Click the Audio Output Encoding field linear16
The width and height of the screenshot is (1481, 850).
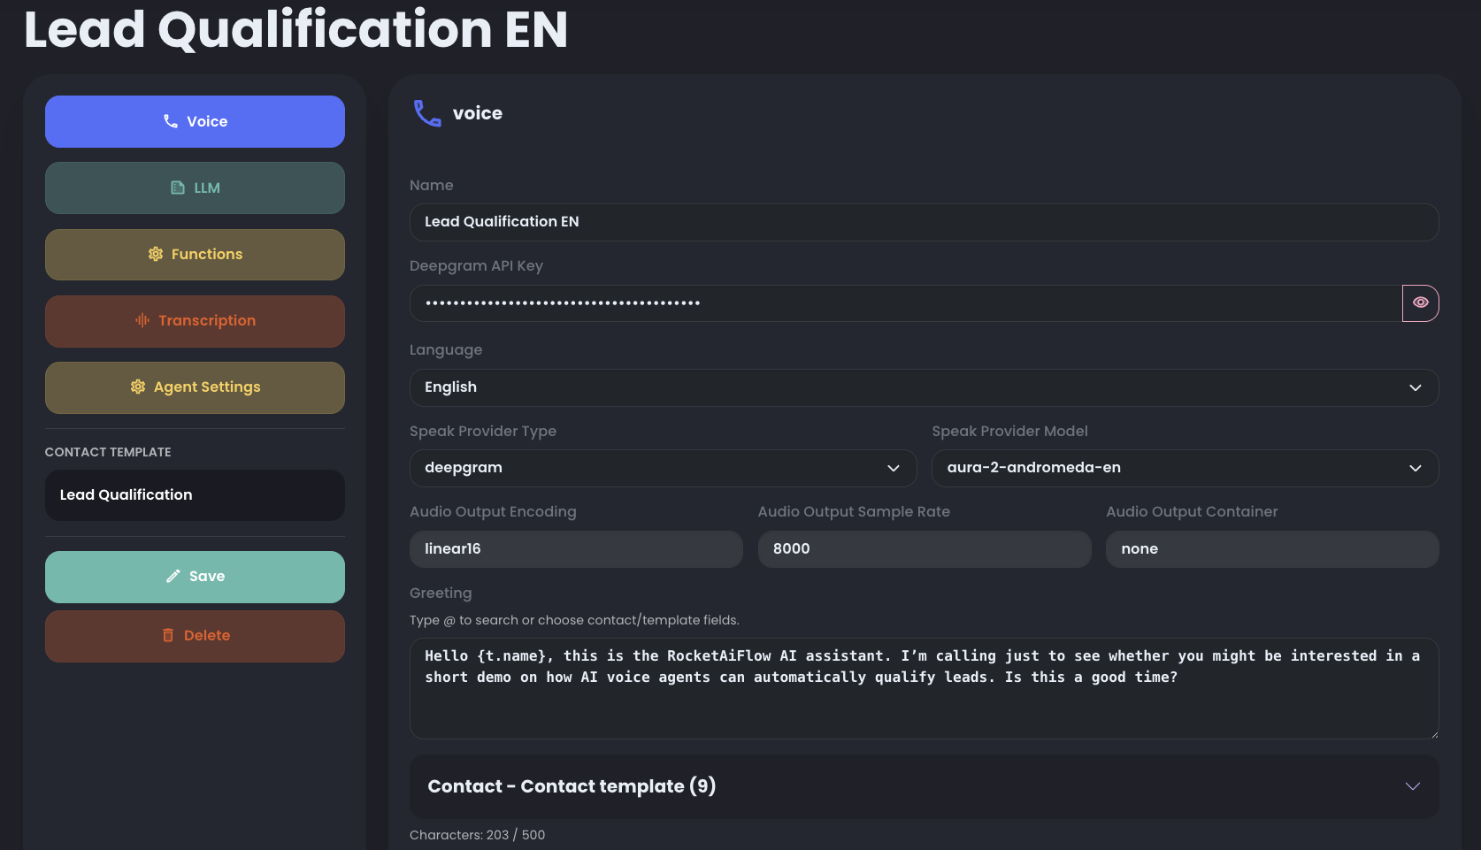(x=576, y=549)
